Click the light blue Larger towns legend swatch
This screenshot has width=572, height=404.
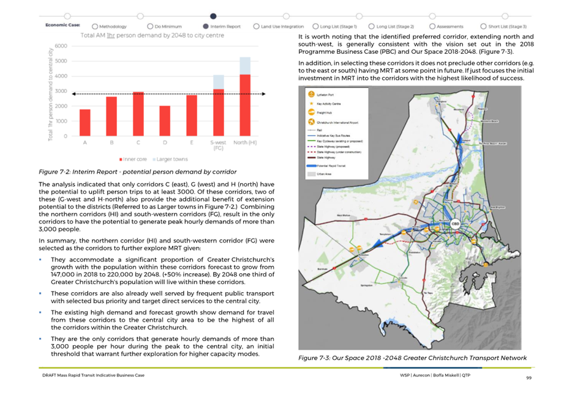(x=154, y=160)
